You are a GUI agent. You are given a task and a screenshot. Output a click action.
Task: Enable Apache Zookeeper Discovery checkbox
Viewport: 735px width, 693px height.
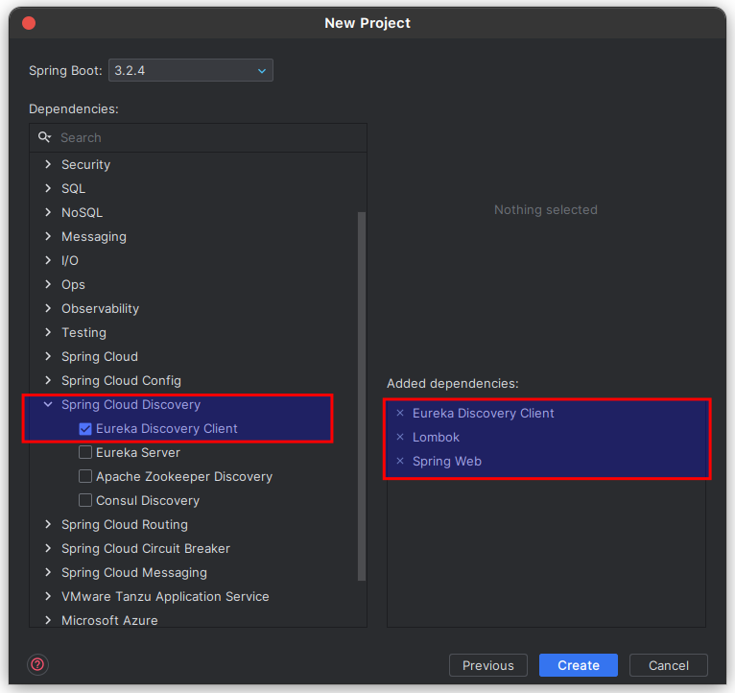(85, 476)
